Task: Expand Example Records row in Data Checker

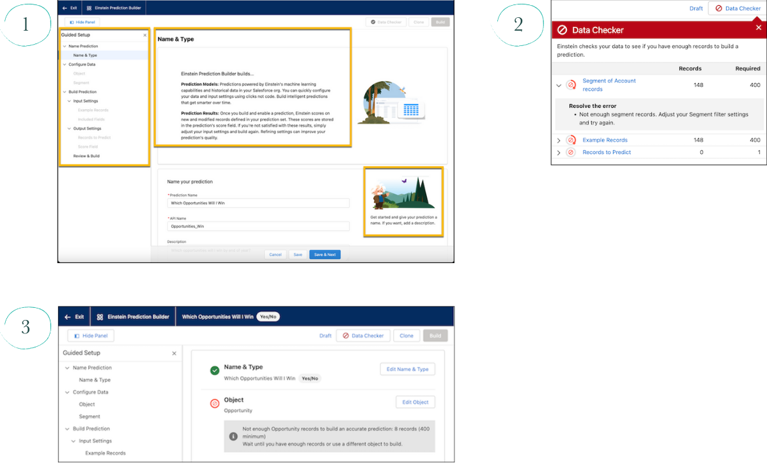Action: (x=559, y=140)
